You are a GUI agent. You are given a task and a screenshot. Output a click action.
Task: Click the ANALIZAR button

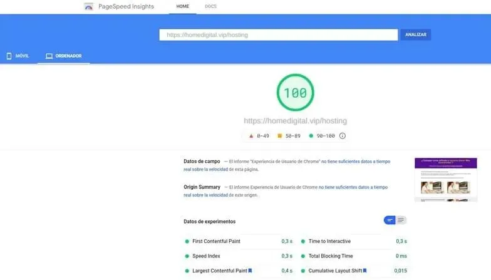[x=416, y=35]
